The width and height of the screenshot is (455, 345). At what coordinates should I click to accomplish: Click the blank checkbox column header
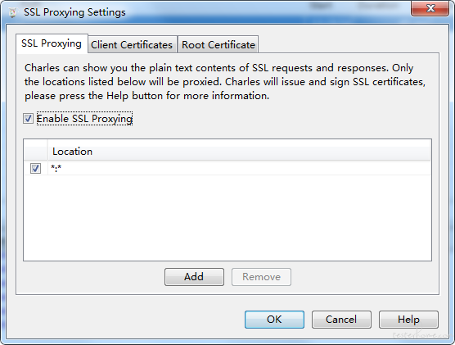tap(36, 152)
